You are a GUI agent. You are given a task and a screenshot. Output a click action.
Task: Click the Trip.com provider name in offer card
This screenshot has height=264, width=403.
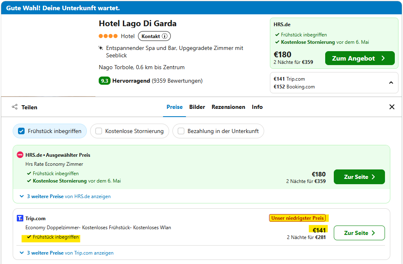tap(36, 219)
